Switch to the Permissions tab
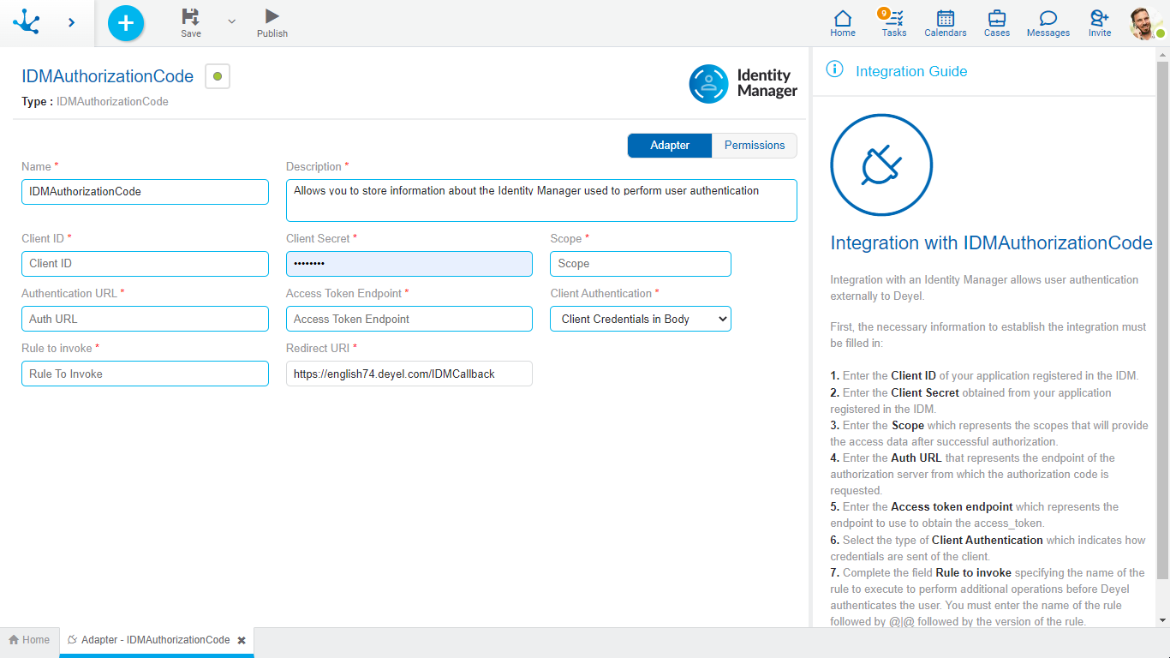The width and height of the screenshot is (1170, 658). (x=755, y=146)
